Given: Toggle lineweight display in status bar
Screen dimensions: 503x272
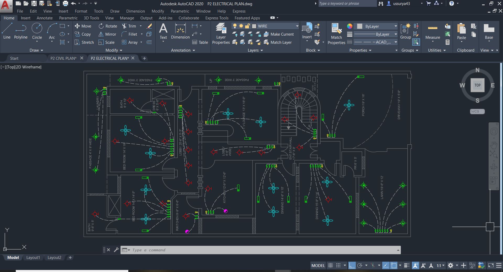Looking at the screenshot, I should [407, 265].
